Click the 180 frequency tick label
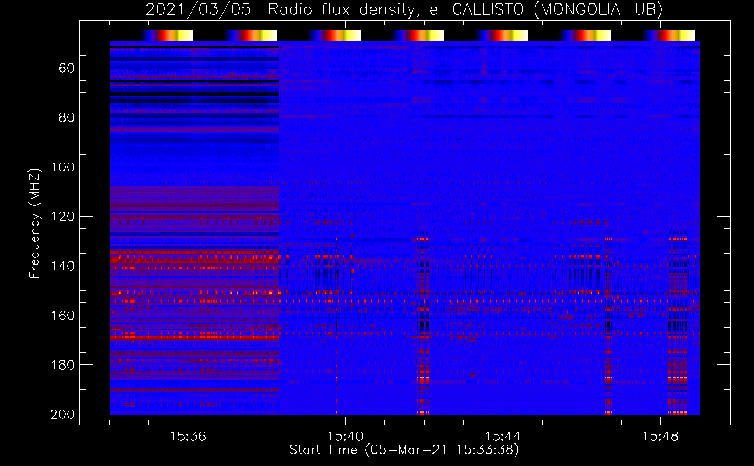754x466 pixels. (x=62, y=365)
